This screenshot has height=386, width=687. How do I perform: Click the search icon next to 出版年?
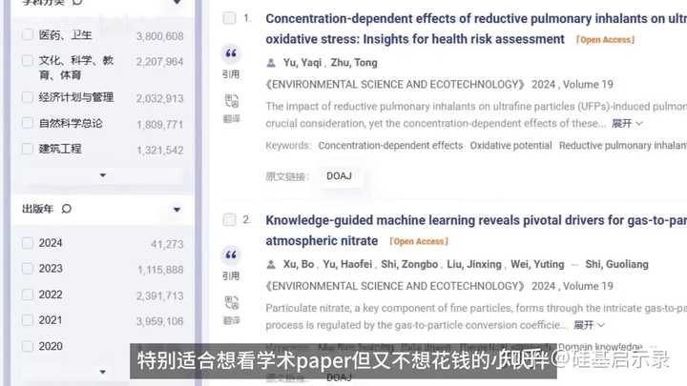(67, 209)
